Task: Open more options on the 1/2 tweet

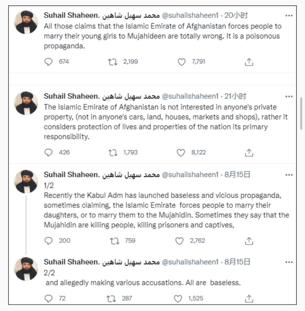Action: point(289,175)
